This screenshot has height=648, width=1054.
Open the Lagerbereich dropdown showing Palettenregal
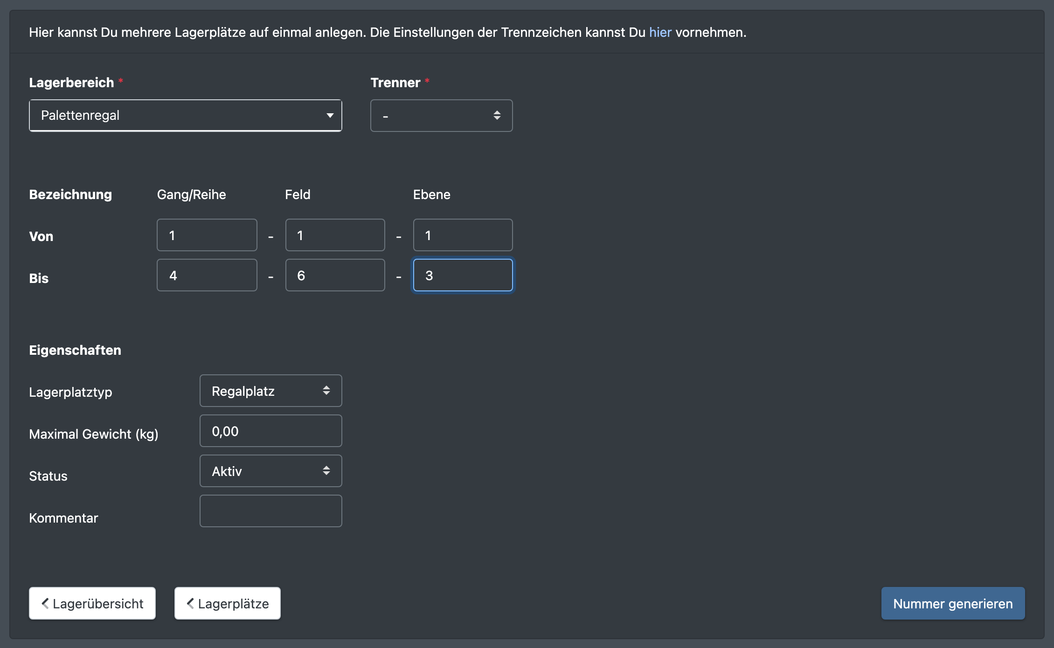tap(185, 116)
